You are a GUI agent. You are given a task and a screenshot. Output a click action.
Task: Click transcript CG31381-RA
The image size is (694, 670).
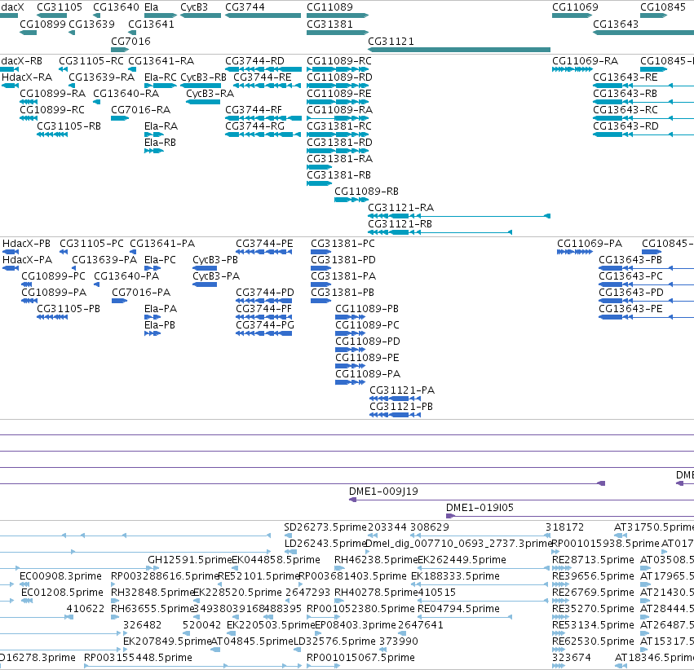[x=319, y=167]
